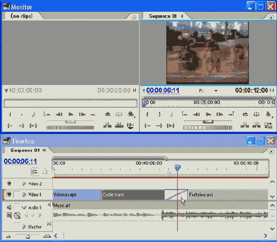This screenshot has height=242, width=277.
Task: Toggle the Video 2 track eye icon
Action: coord(9,183)
